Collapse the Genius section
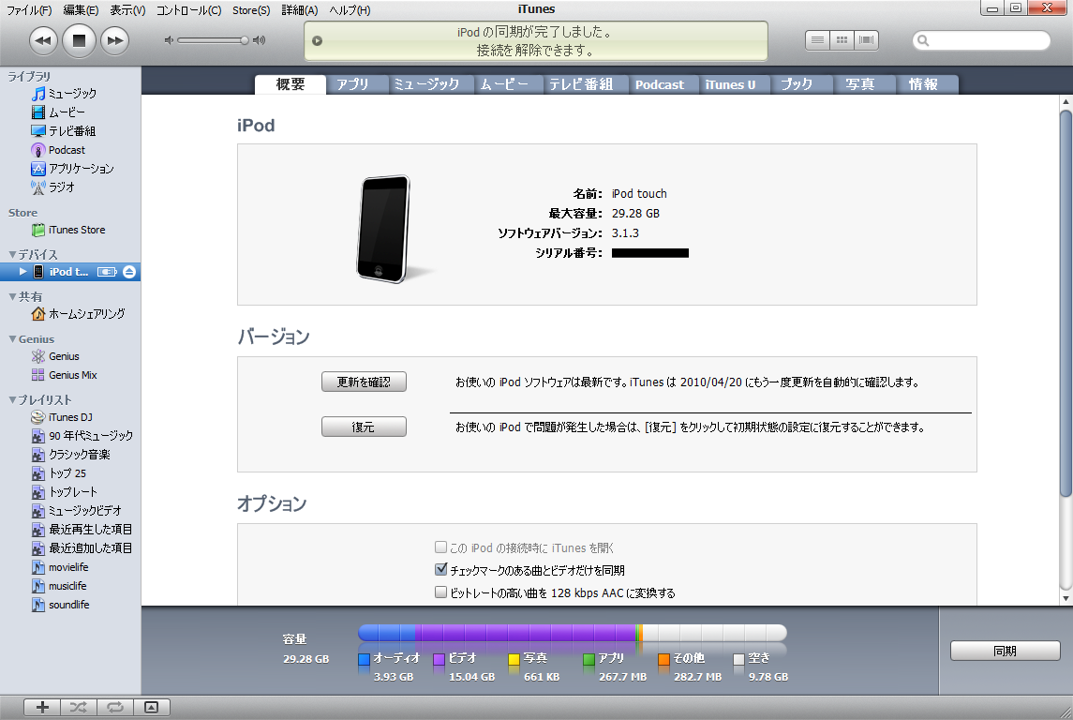Viewport: 1073px width, 720px height. tap(12, 339)
